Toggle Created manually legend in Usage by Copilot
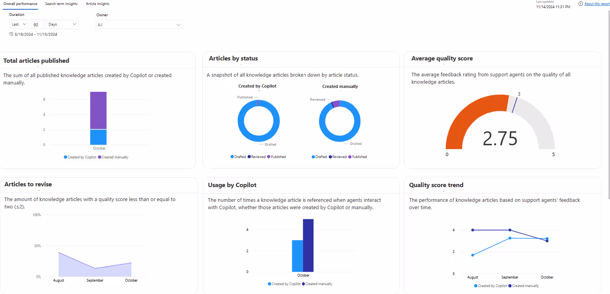 (x=317, y=284)
